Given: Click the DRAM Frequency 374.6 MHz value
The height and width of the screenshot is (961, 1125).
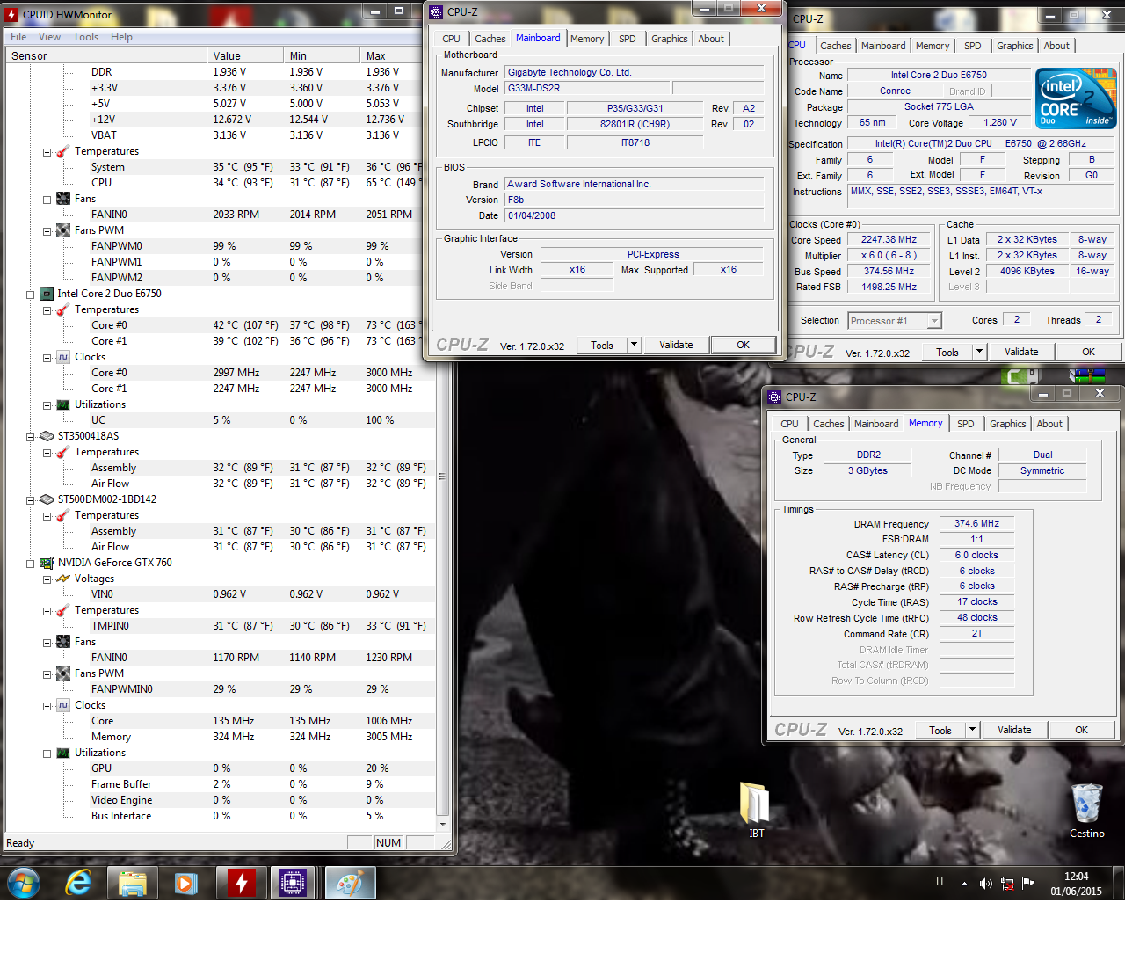Looking at the screenshot, I should [x=976, y=523].
